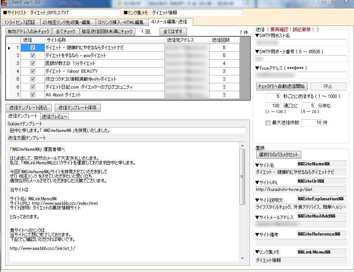Image resolution: width=354 pixels, height=272 pixels.
Task: Click the template scrollbar down arrow
Action: point(242,258)
